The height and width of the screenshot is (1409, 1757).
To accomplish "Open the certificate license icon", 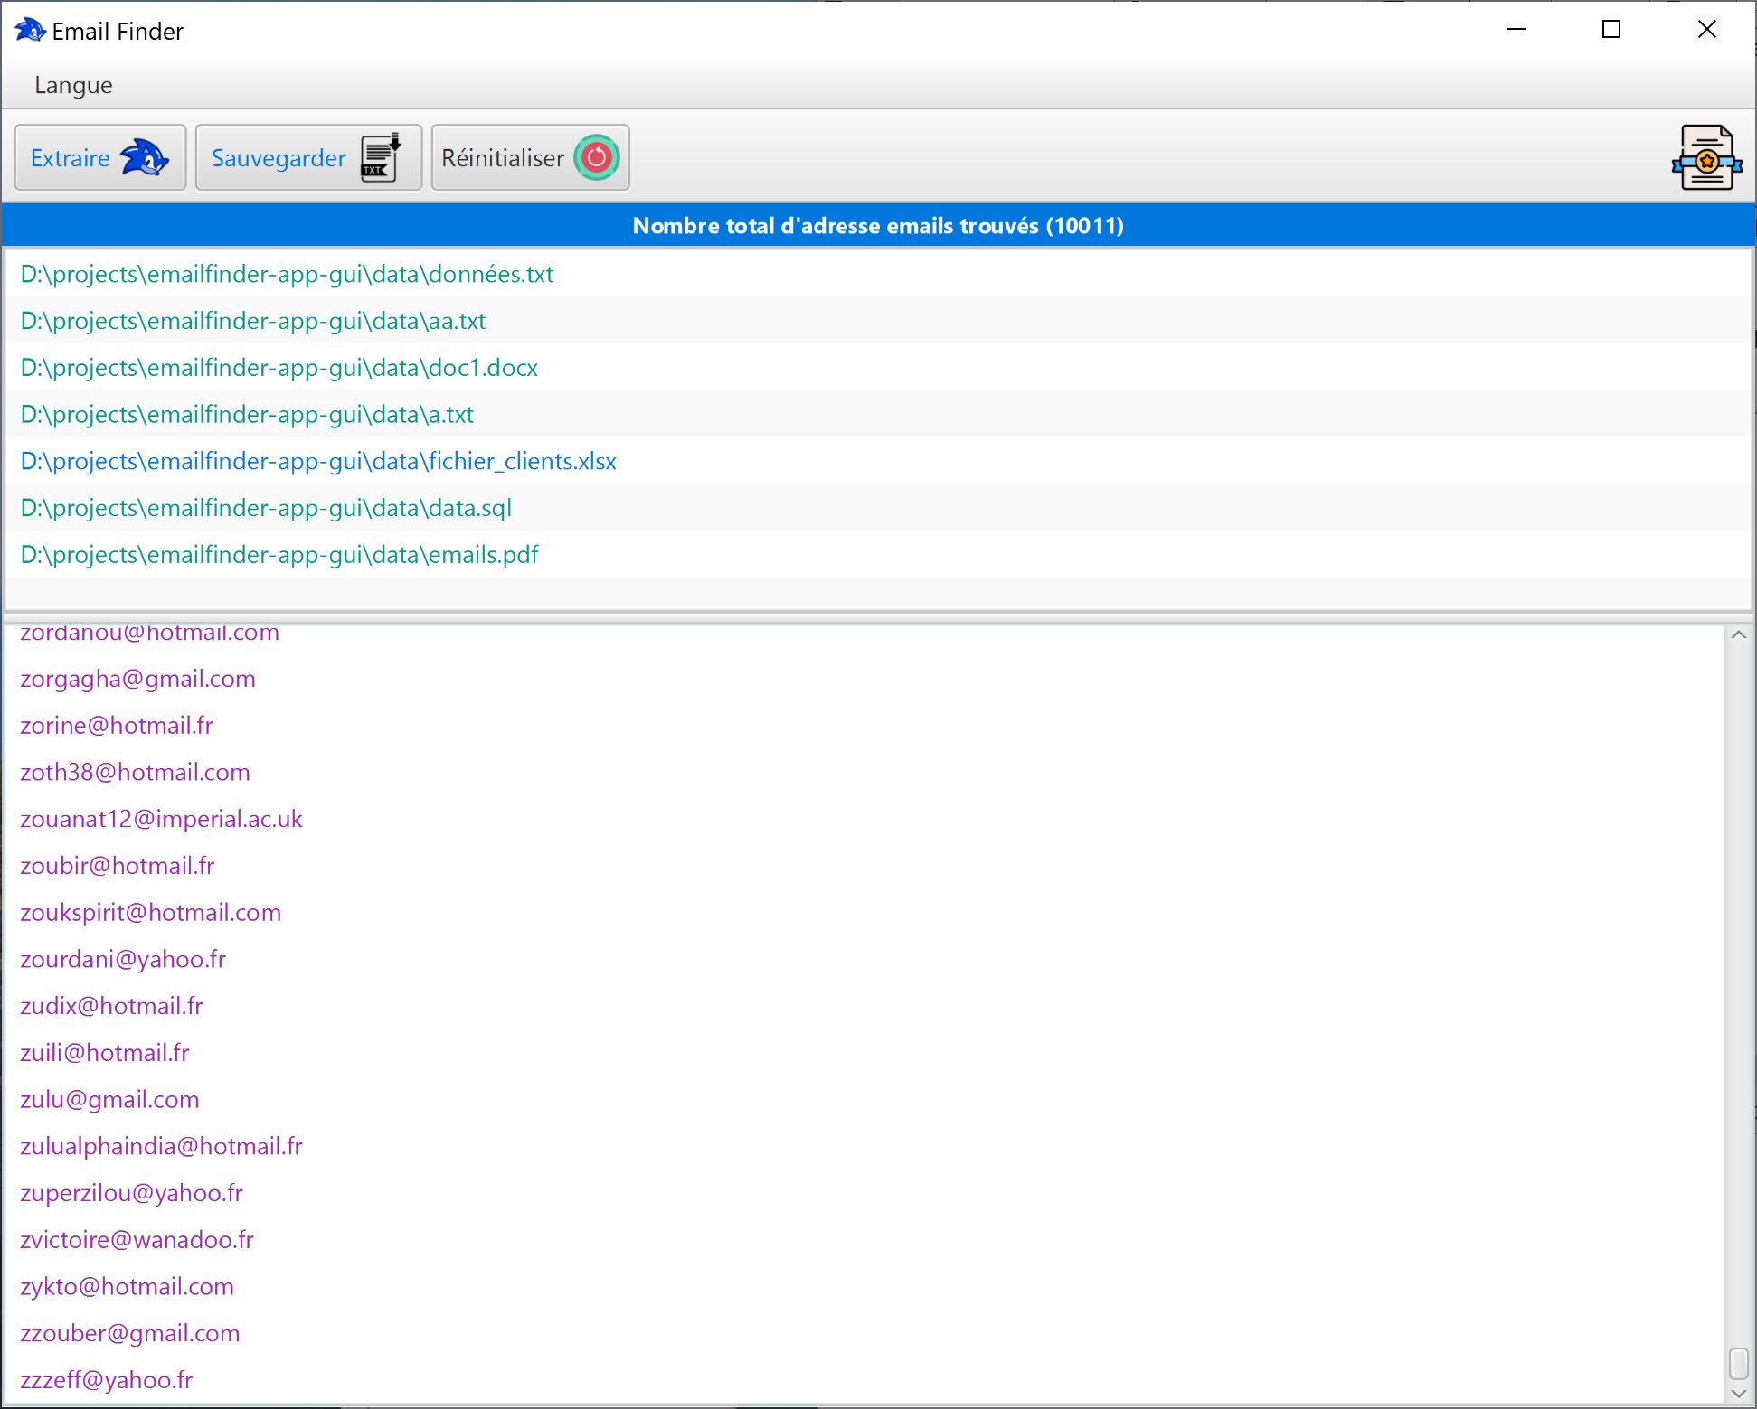I will 1706,158.
